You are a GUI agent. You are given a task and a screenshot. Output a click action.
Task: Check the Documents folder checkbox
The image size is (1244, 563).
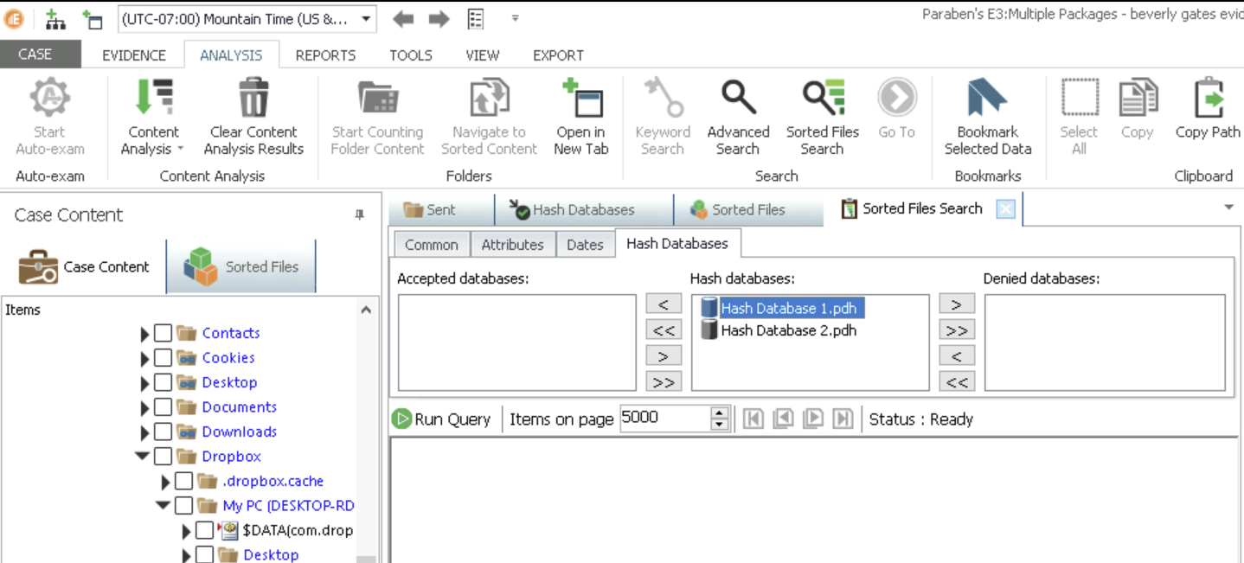point(163,407)
